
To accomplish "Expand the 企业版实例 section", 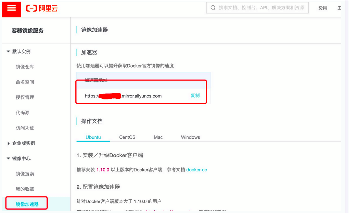I will click(8, 144).
